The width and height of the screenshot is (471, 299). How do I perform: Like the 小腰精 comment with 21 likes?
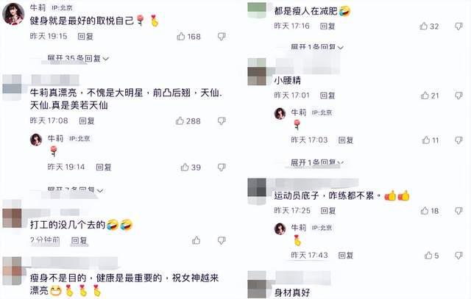point(425,96)
